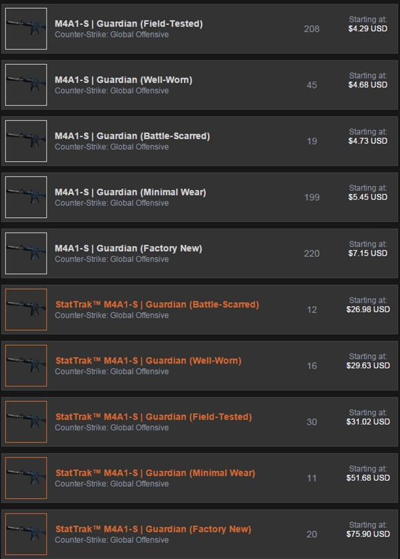
Task: Click the non-StatTrak Minimal Wear Guardian weapon image
Action: [26, 197]
